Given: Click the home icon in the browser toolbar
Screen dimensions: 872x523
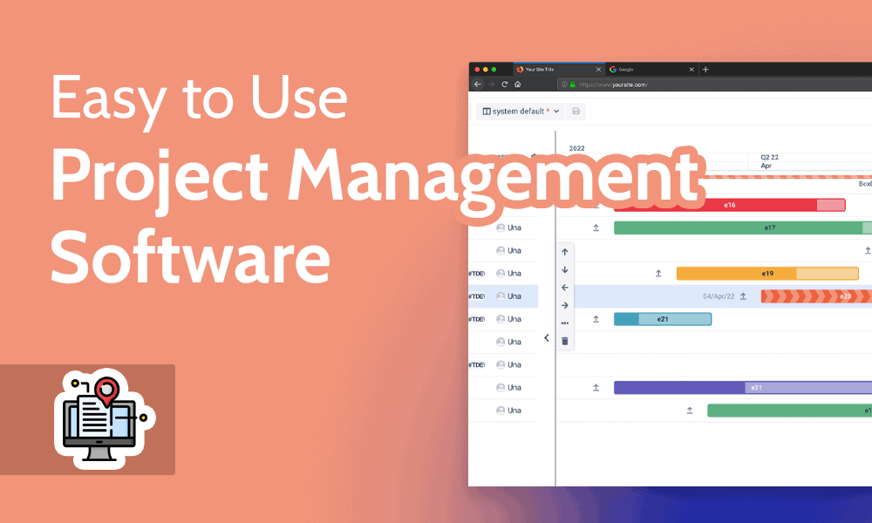Looking at the screenshot, I should point(517,85).
